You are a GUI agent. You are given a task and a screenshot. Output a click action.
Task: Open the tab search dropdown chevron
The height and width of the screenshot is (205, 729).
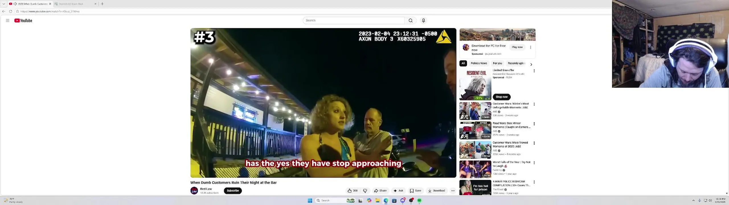click(x=4, y=4)
